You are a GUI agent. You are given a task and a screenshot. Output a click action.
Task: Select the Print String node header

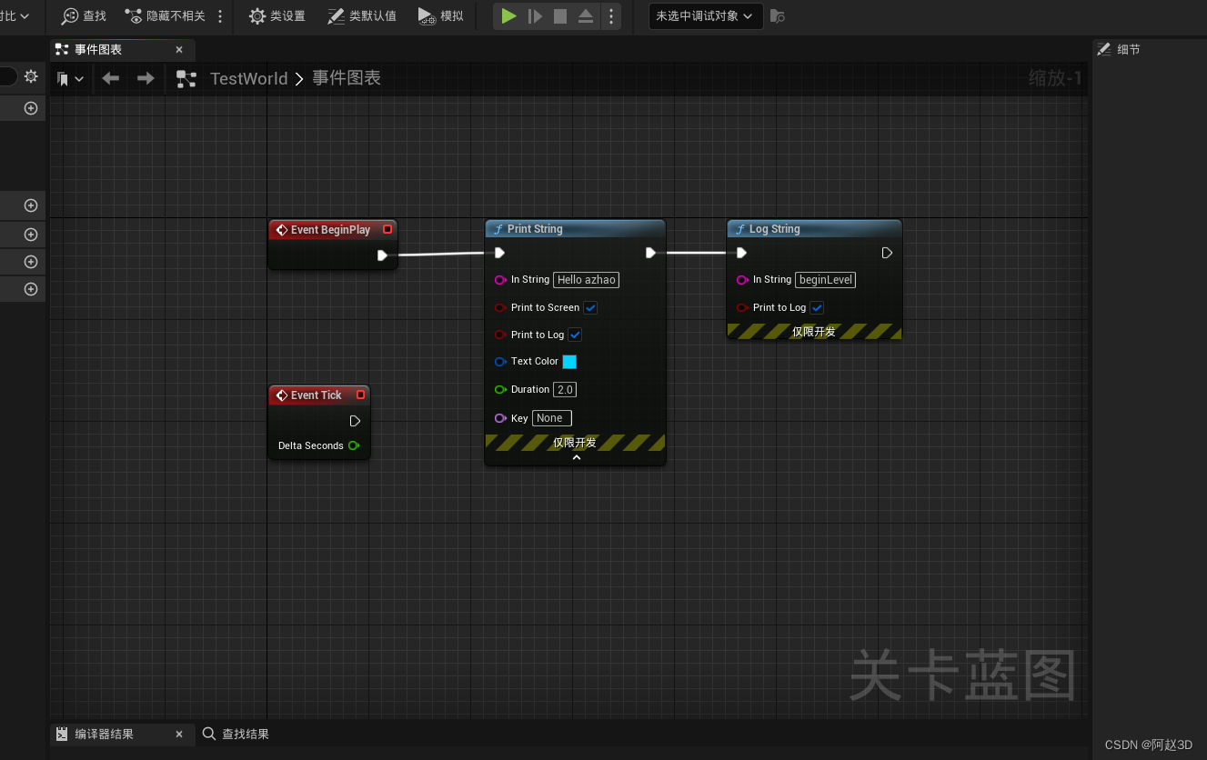coord(575,229)
